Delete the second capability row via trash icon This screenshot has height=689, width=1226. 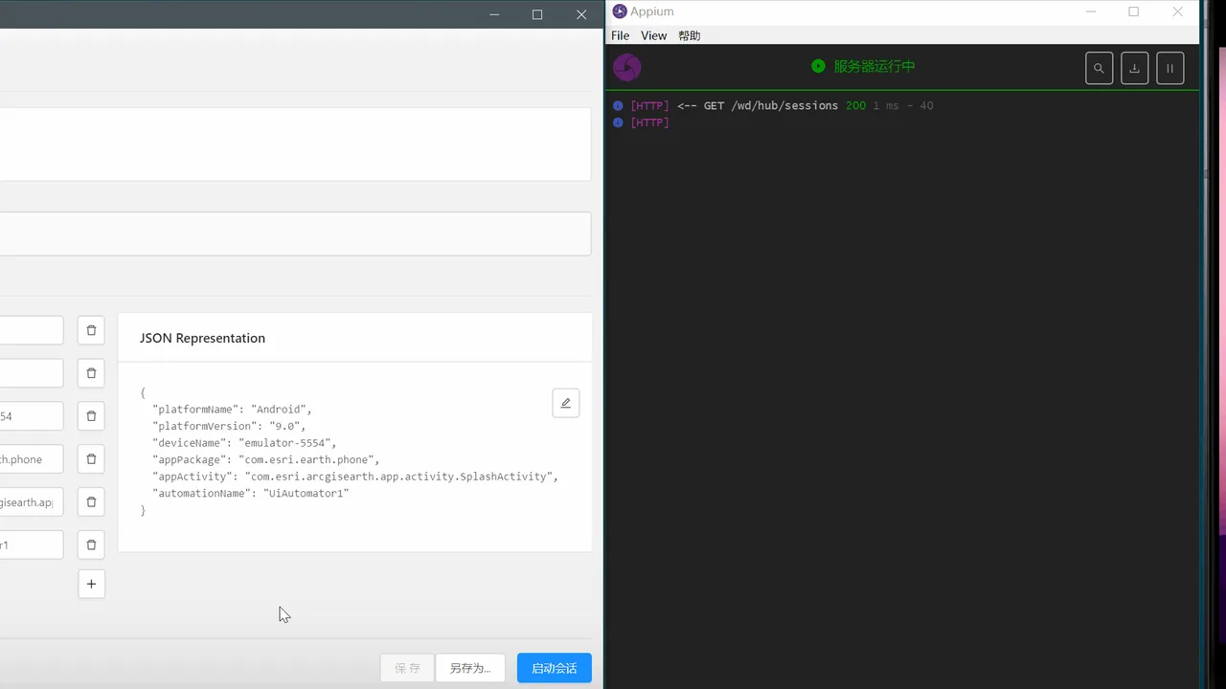click(91, 373)
